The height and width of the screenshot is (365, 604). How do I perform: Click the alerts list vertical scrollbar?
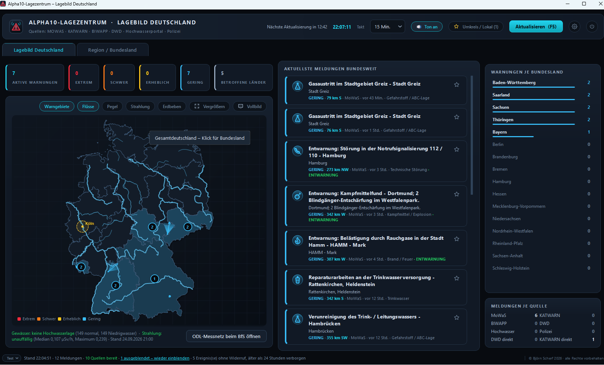coord(472,135)
